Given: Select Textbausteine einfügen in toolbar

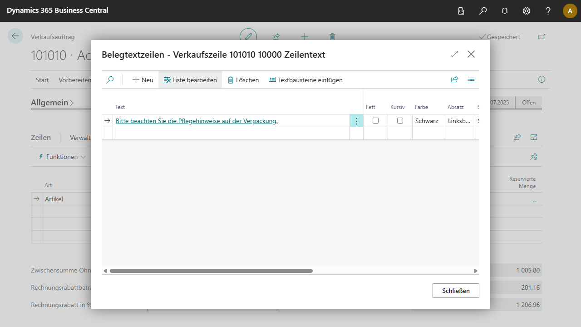Looking at the screenshot, I should (x=305, y=80).
